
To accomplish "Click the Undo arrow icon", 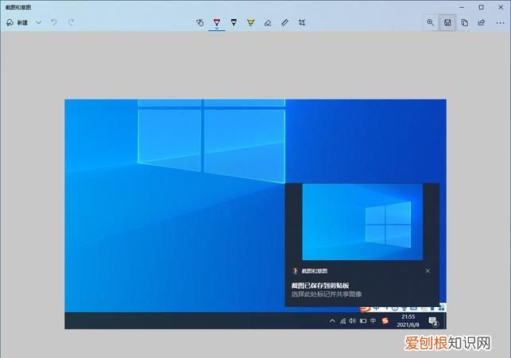I will click(x=54, y=22).
